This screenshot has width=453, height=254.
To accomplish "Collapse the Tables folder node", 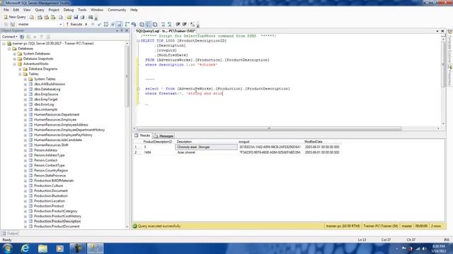I will 20,74.
